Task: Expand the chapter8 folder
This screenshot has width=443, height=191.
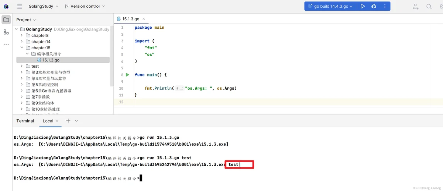Action: pyautogui.click(x=22, y=35)
